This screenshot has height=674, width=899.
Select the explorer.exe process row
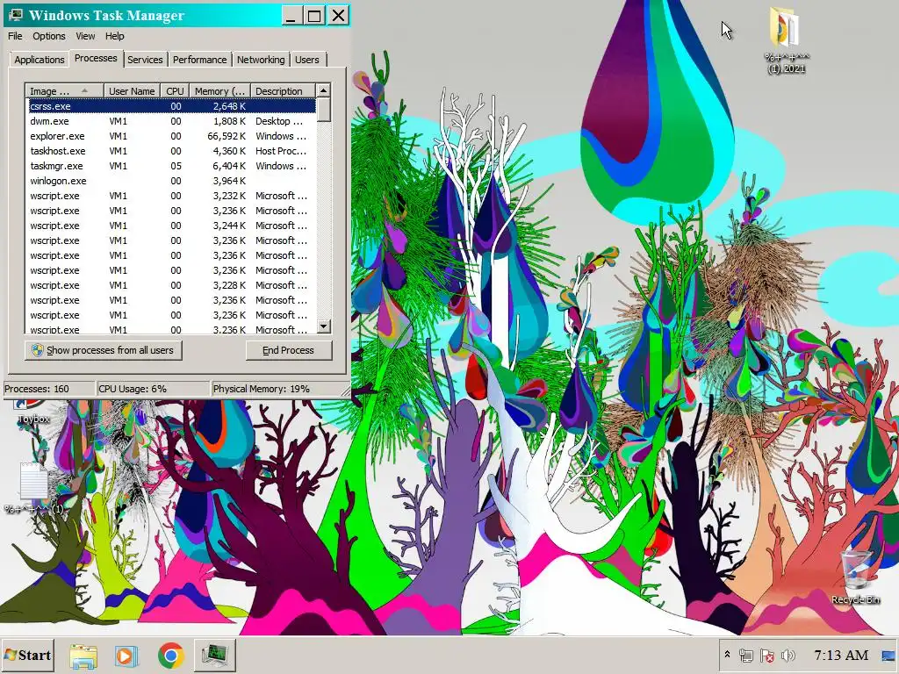click(171, 136)
